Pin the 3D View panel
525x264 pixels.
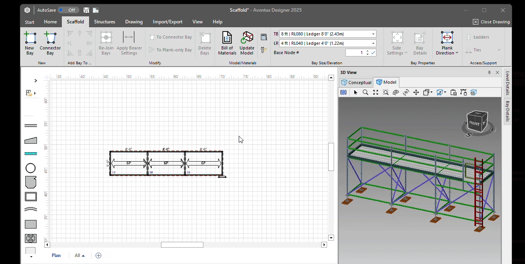coord(489,72)
